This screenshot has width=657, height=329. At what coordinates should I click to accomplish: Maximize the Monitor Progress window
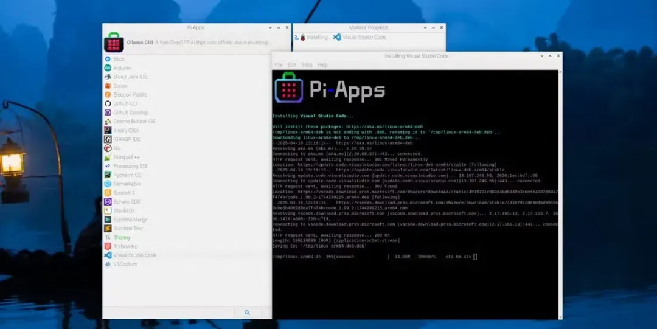tap(433, 27)
